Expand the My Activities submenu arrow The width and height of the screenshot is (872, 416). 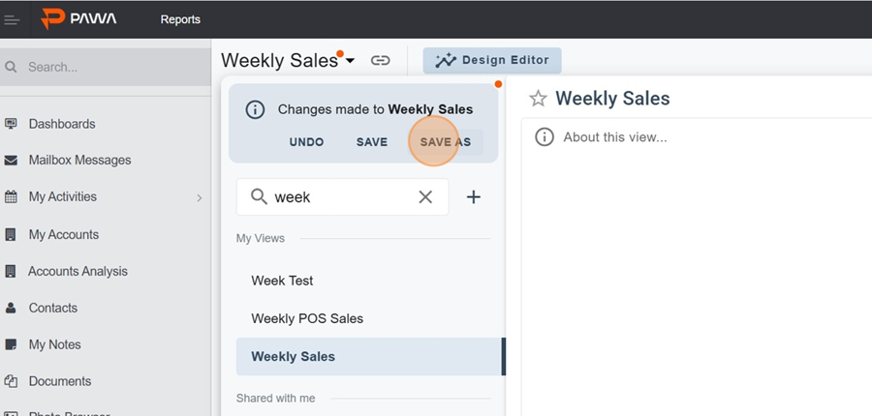[x=200, y=197]
